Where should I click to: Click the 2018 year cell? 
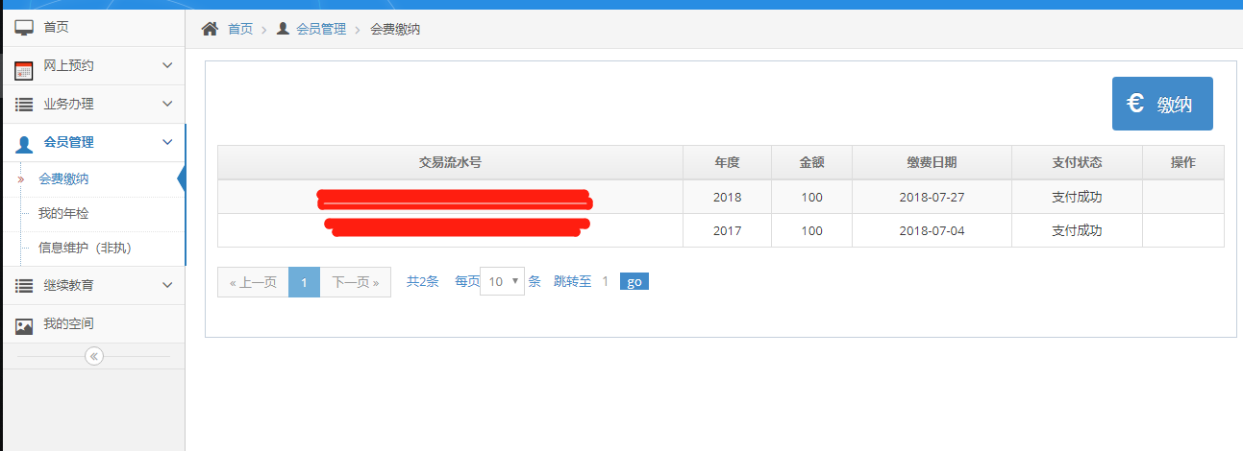tap(728, 197)
